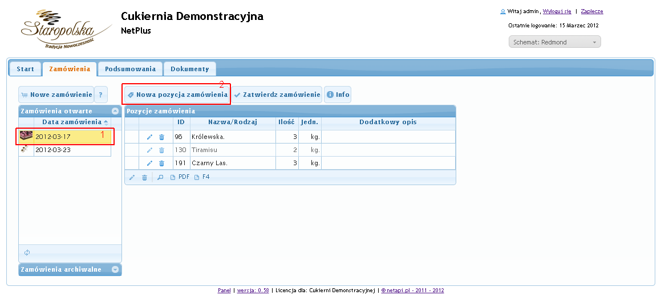Click the Królewska. name cell
This screenshot has height=303, width=661.
[x=233, y=137]
